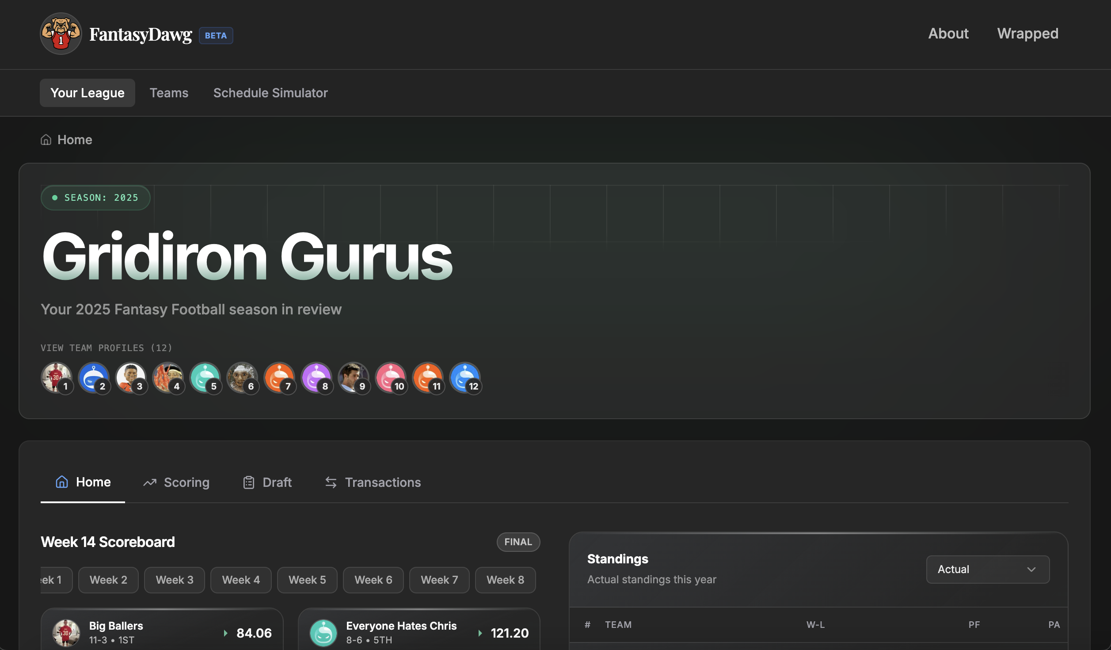This screenshot has height=650, width=1111.
Task: Open the Schedule Simulator tab
Action: [x=270, y=93]
